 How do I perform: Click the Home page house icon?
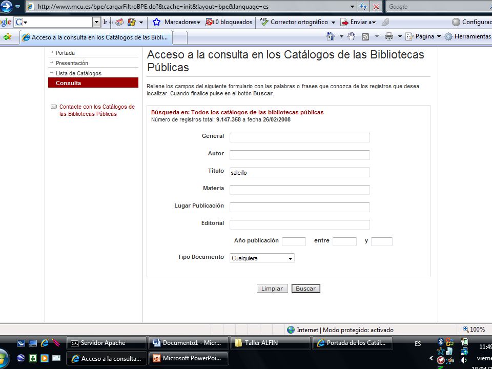coord(331,36)
